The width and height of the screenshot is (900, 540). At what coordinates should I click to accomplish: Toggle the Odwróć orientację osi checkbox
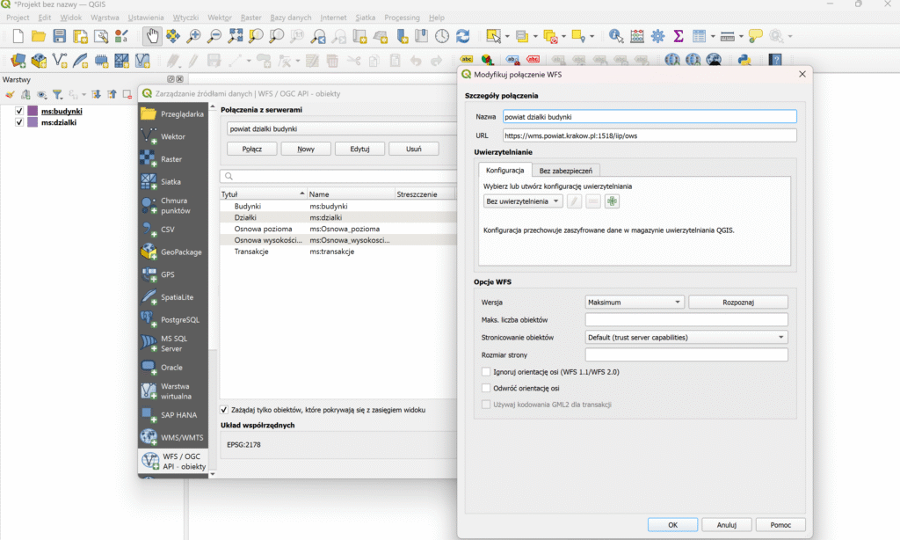[x=486, y=388]
